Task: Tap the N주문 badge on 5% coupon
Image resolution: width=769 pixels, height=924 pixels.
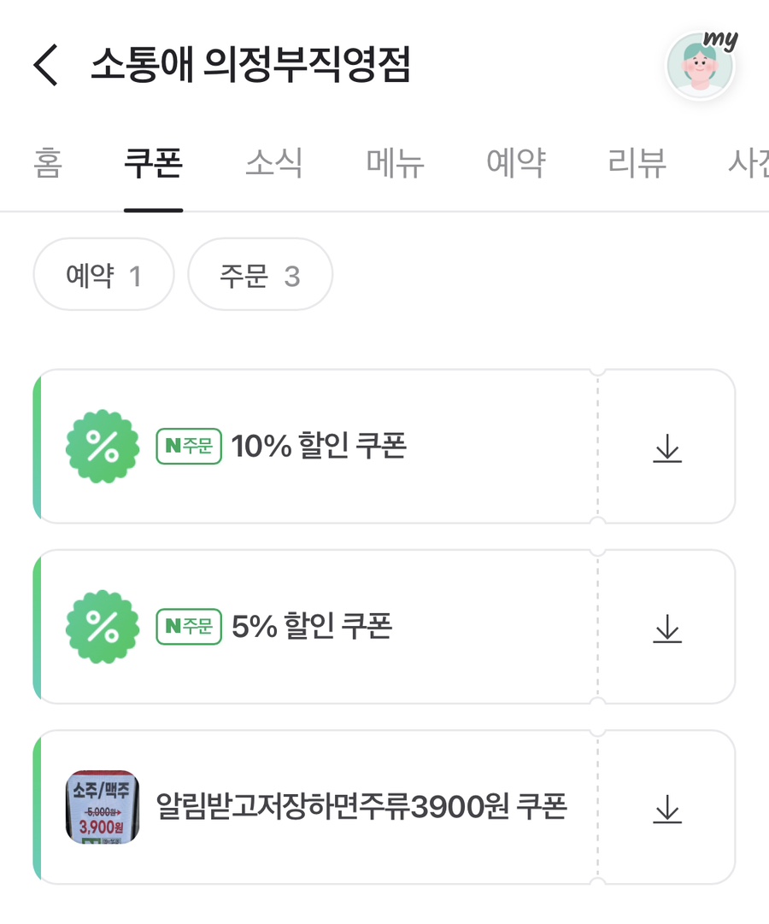Action: point(189,627)
